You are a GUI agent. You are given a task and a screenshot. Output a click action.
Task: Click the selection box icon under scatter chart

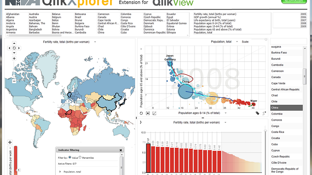pos(148,113)
